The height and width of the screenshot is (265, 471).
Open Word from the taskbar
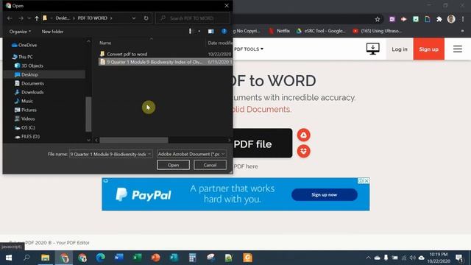click(x=119, y=258)
